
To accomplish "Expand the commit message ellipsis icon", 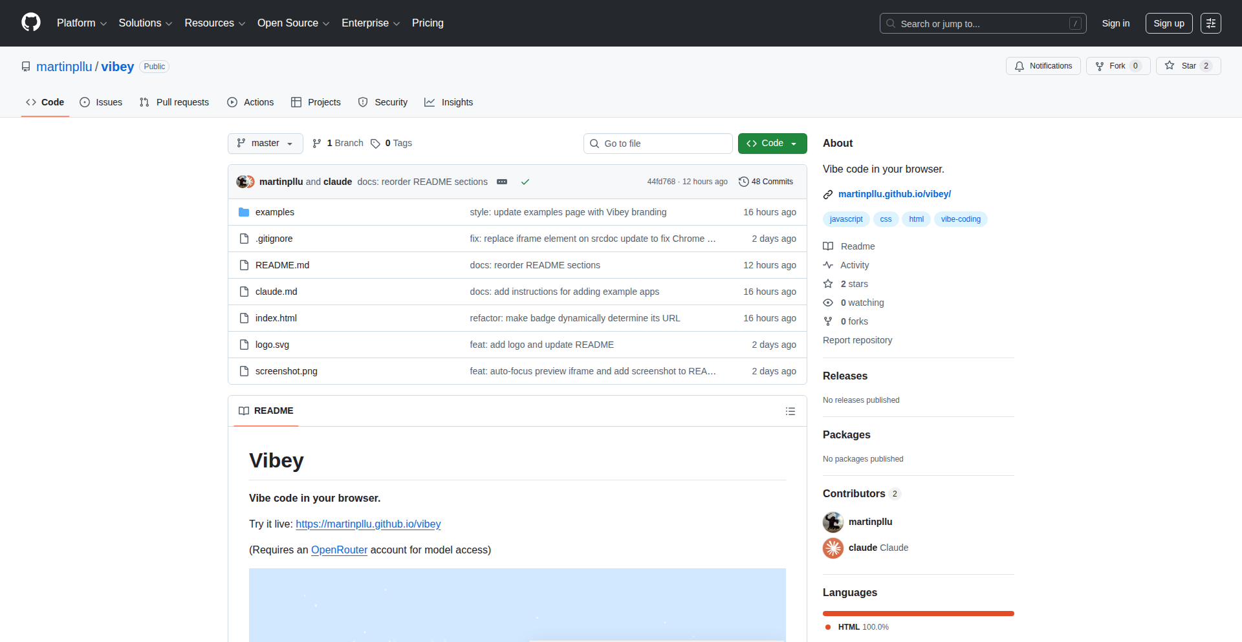I will coord(502,182).
